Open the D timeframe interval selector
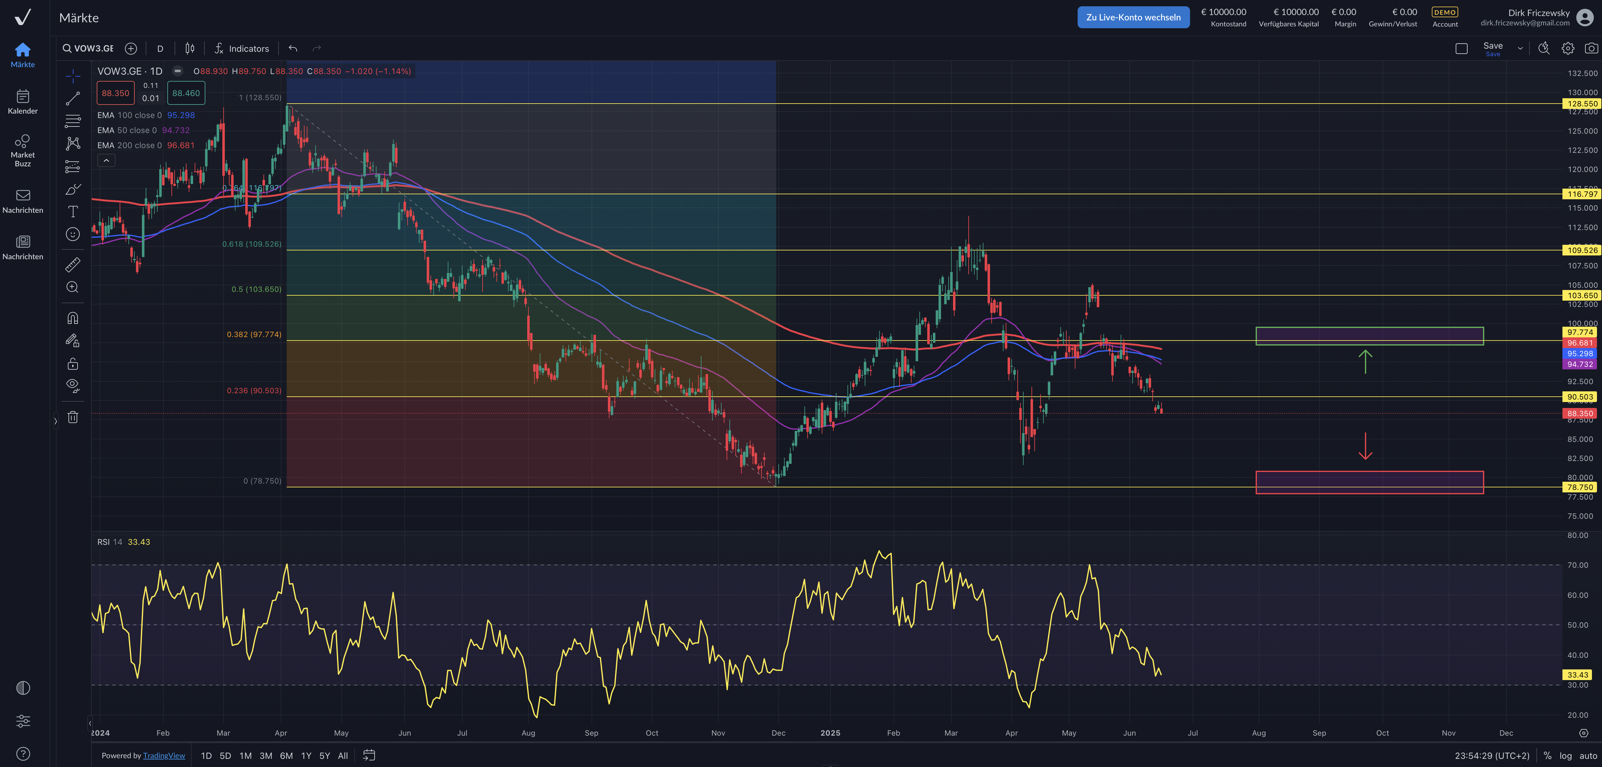Screen dimensions: 1602x767 pyautogui.click(x=160, y=48)
